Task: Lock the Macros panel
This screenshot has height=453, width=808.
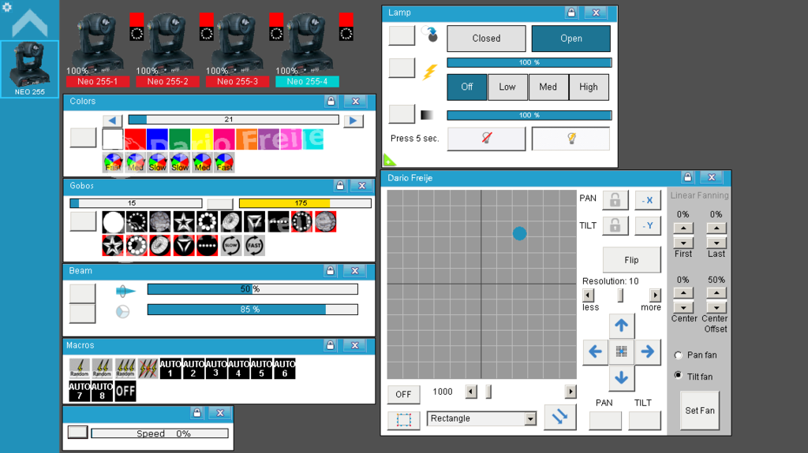Action: (331, 345)
